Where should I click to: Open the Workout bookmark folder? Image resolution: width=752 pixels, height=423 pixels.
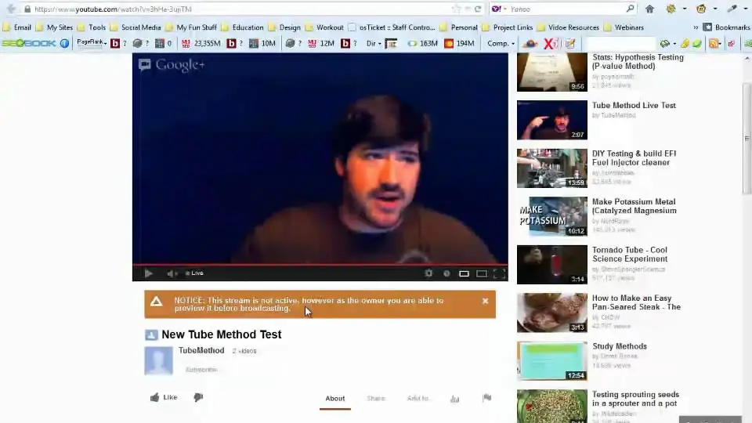(x=324, y=27)
